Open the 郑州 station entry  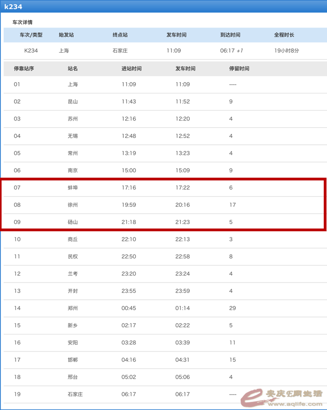pyautogui.click(x=73, y=308)
